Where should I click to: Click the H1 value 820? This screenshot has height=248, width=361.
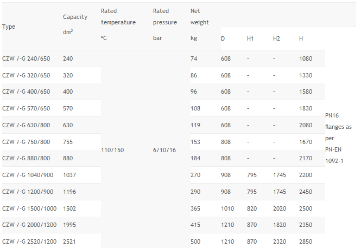click(252, 208)
